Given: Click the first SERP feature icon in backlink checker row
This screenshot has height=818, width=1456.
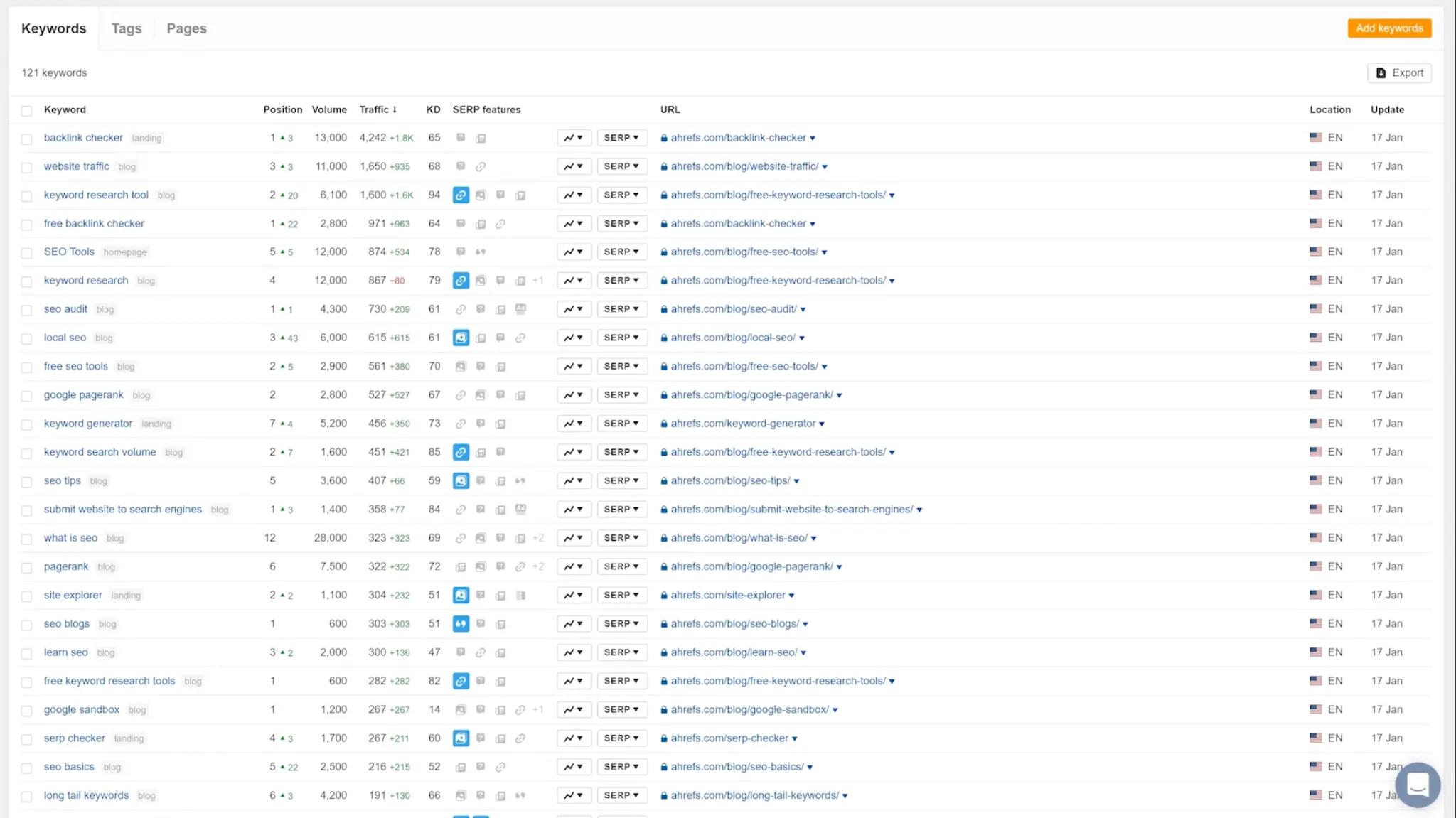Looking at the screenshot, I should [x=461, y=138].
